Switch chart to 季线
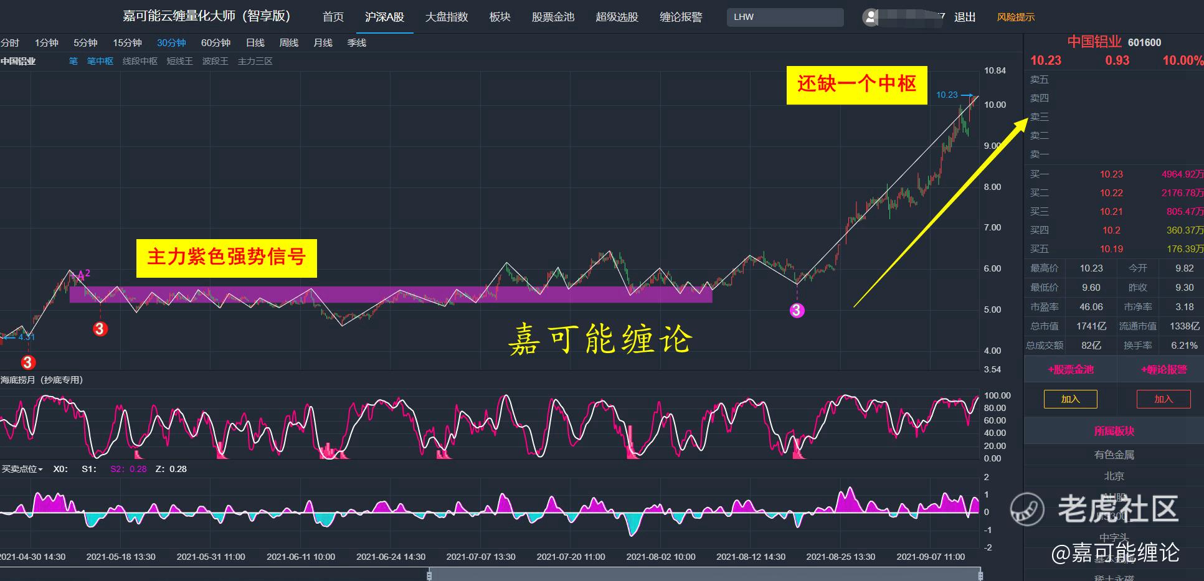The height and width of the screenshot is (581, 1204). [357, 42]
